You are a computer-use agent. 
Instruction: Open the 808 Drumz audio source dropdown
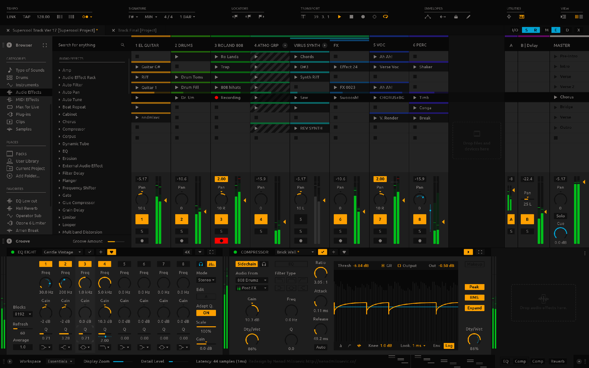point(252,280)
